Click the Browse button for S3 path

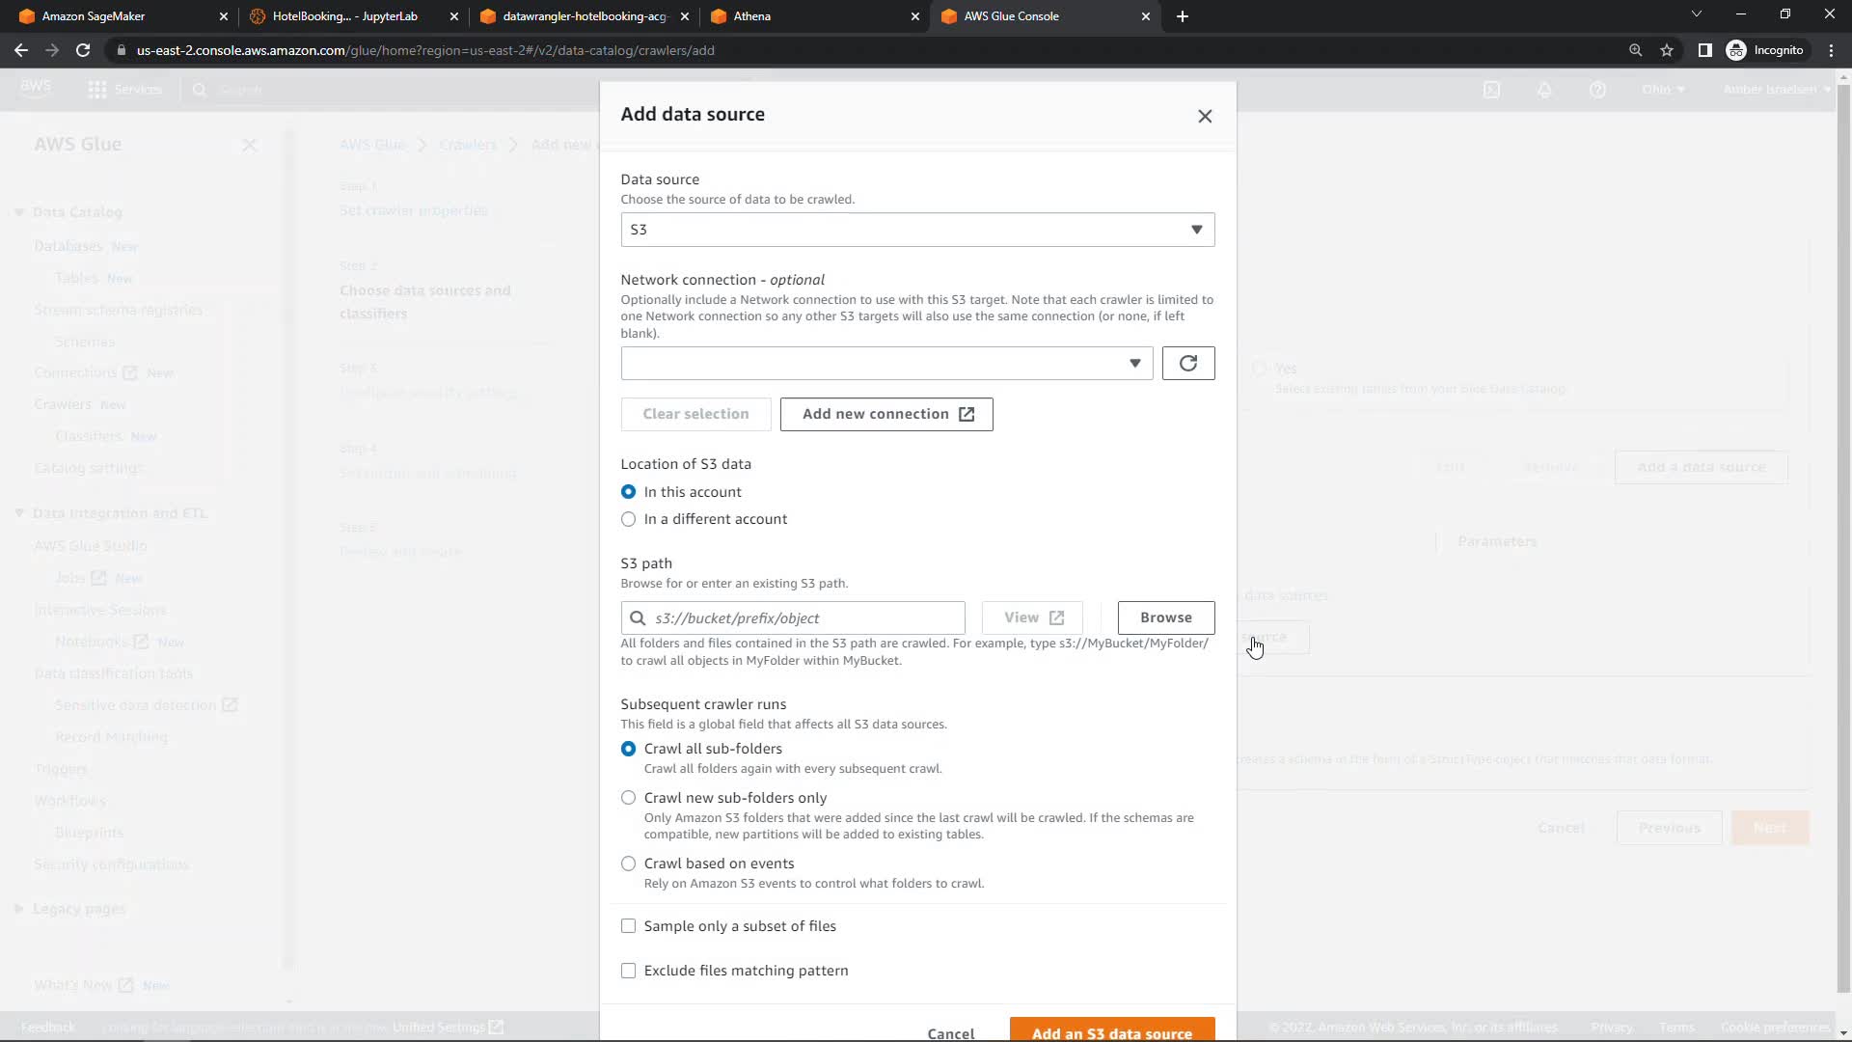pos(1165,617)
